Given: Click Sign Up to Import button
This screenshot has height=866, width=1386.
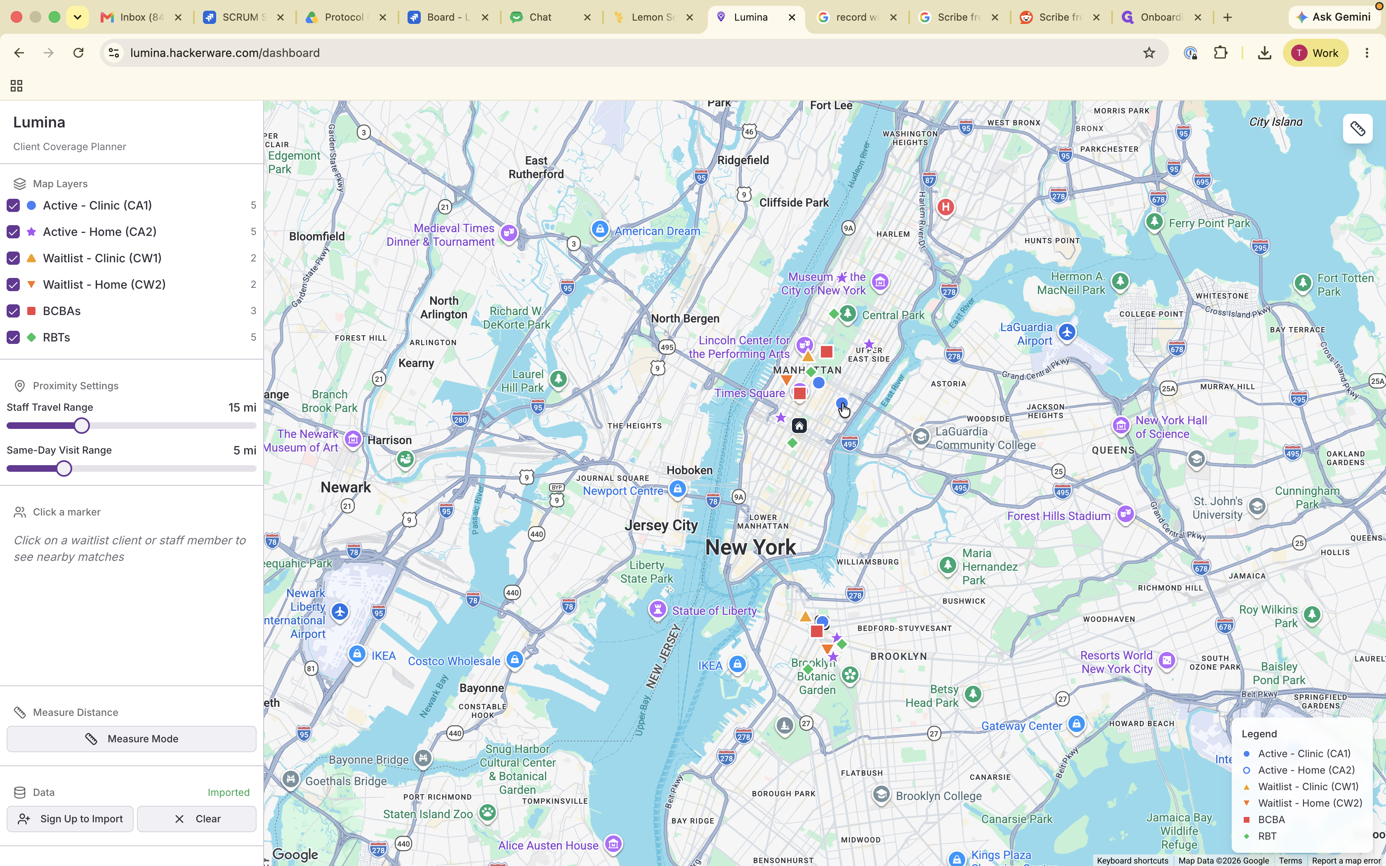Looking at the screenshot, I should (70, 819).
